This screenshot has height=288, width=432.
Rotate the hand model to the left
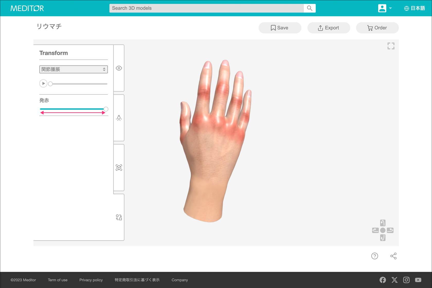point(375,230)
